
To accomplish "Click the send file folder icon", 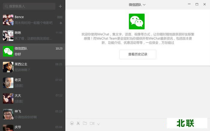I will [x=85, y=123].
